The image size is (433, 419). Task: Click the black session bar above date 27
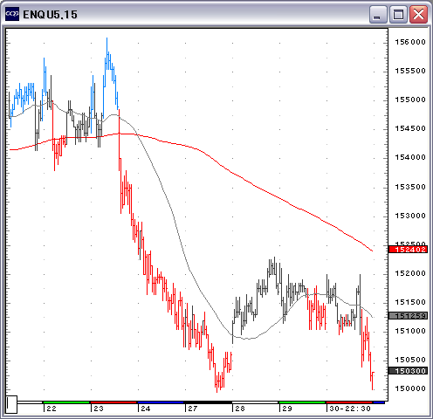click(208, 402)
